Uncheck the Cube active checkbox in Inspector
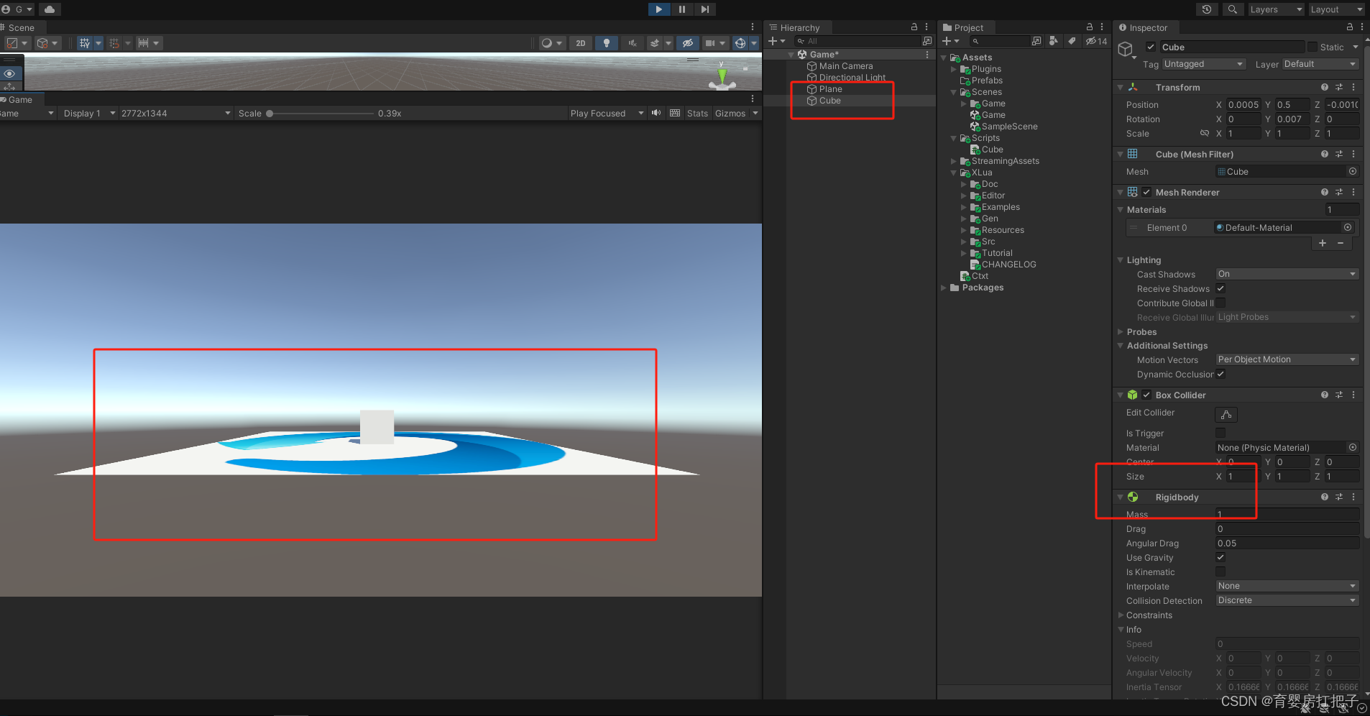The width and height of the screenshot is (1370, 716). click(x=1151, y=46)
